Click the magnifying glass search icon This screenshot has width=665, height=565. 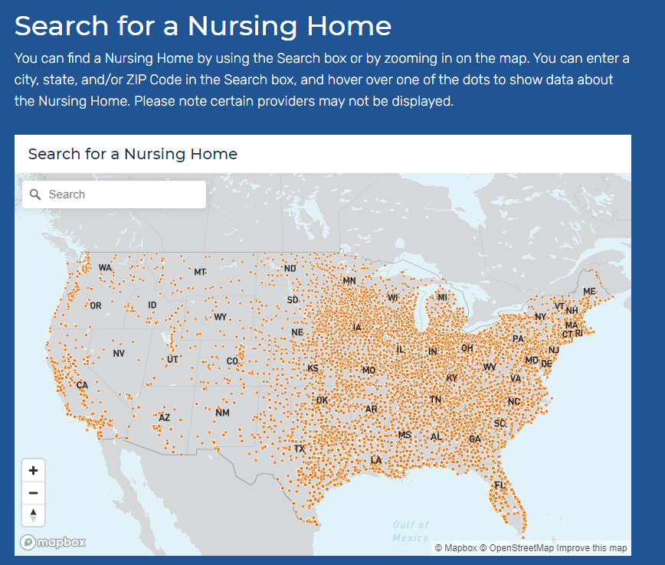35,194
